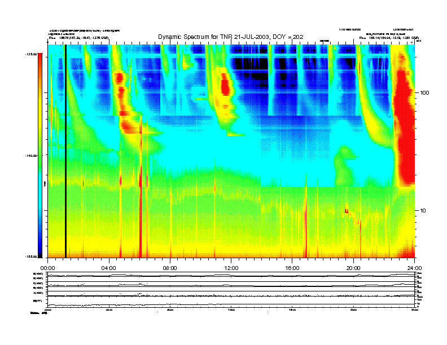Click the 08:00 time axis label
This screenshot has width=447, height=345.
[x=170, y=268]
